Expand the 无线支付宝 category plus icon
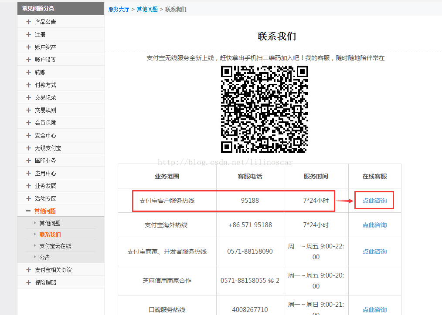 click(x=28, y=148)
